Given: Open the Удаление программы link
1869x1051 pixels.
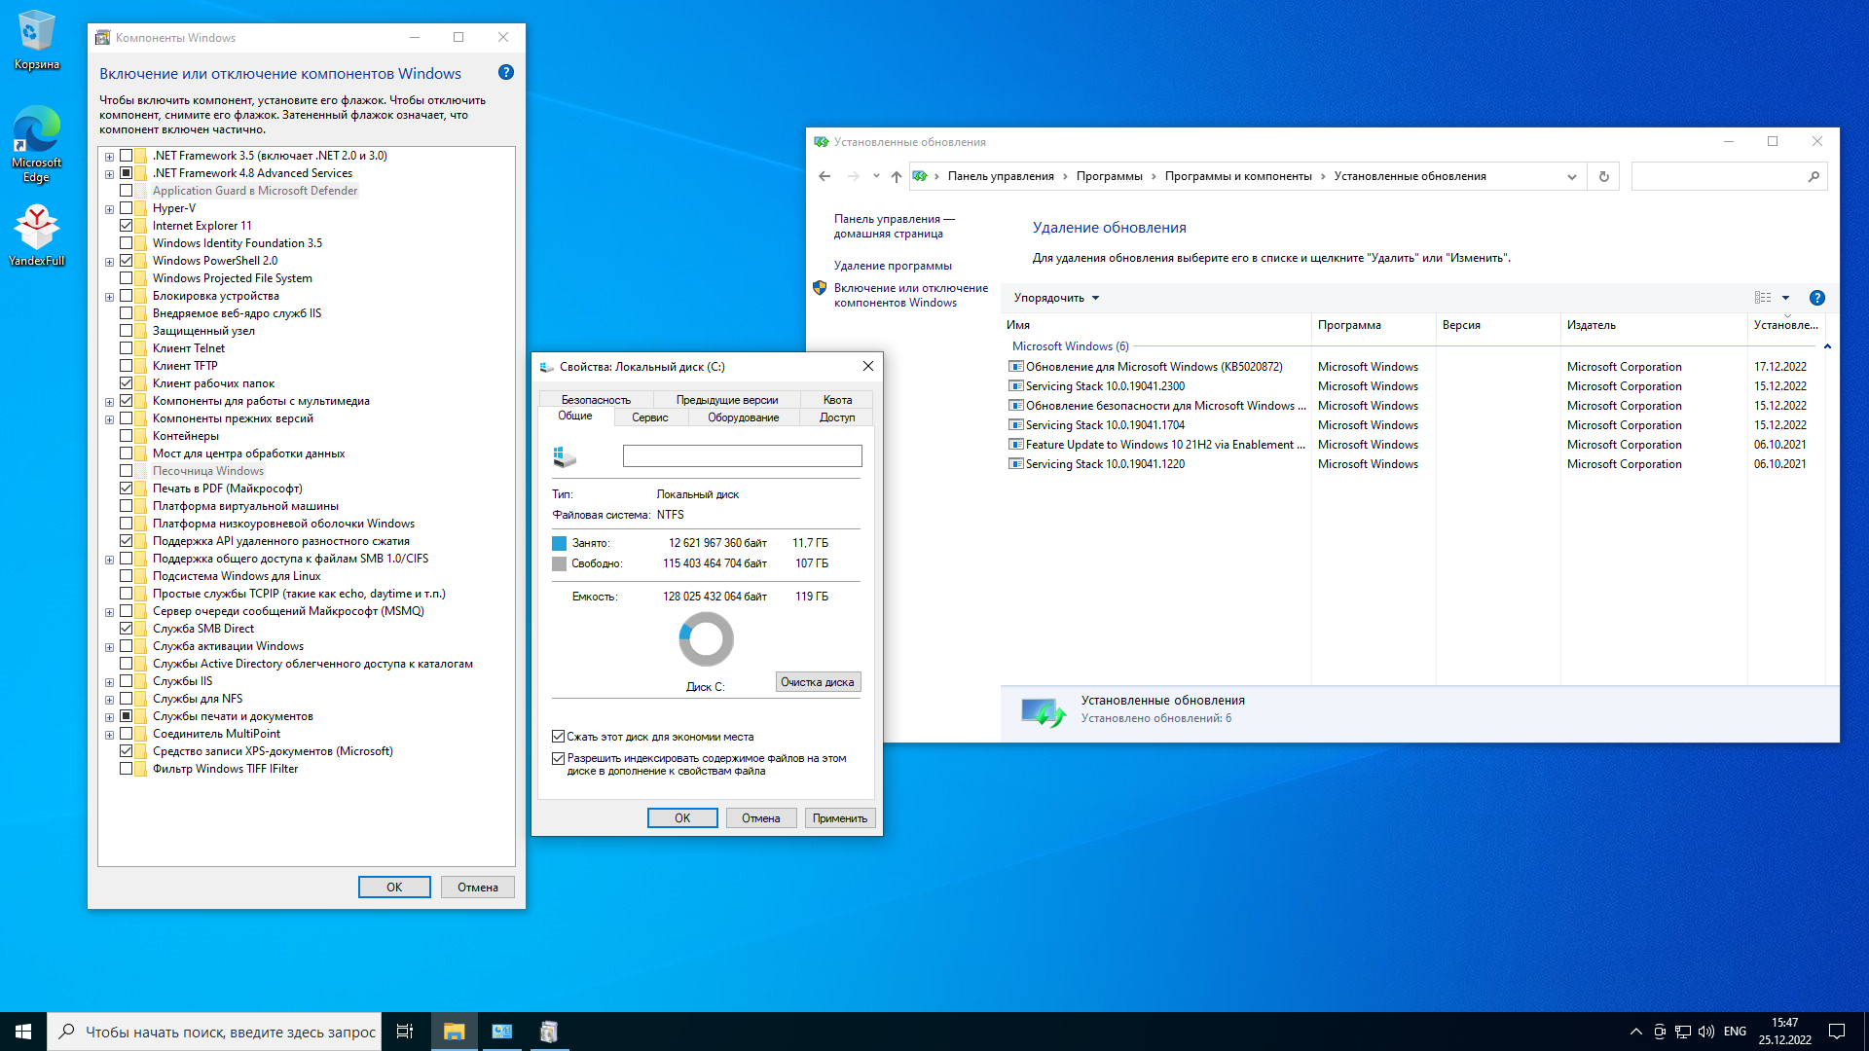Looking at the screenshot, I should tap(893, 266).
